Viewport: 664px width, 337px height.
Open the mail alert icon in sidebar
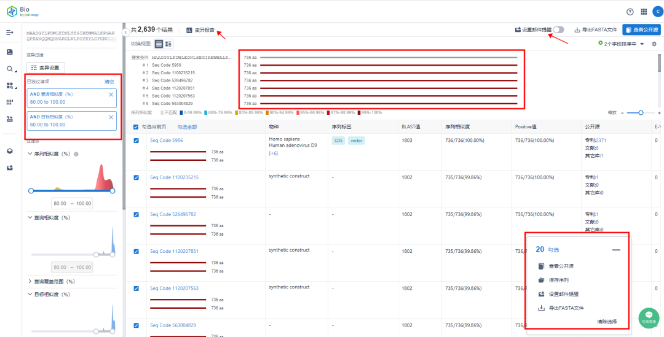(x=10, y=168)
